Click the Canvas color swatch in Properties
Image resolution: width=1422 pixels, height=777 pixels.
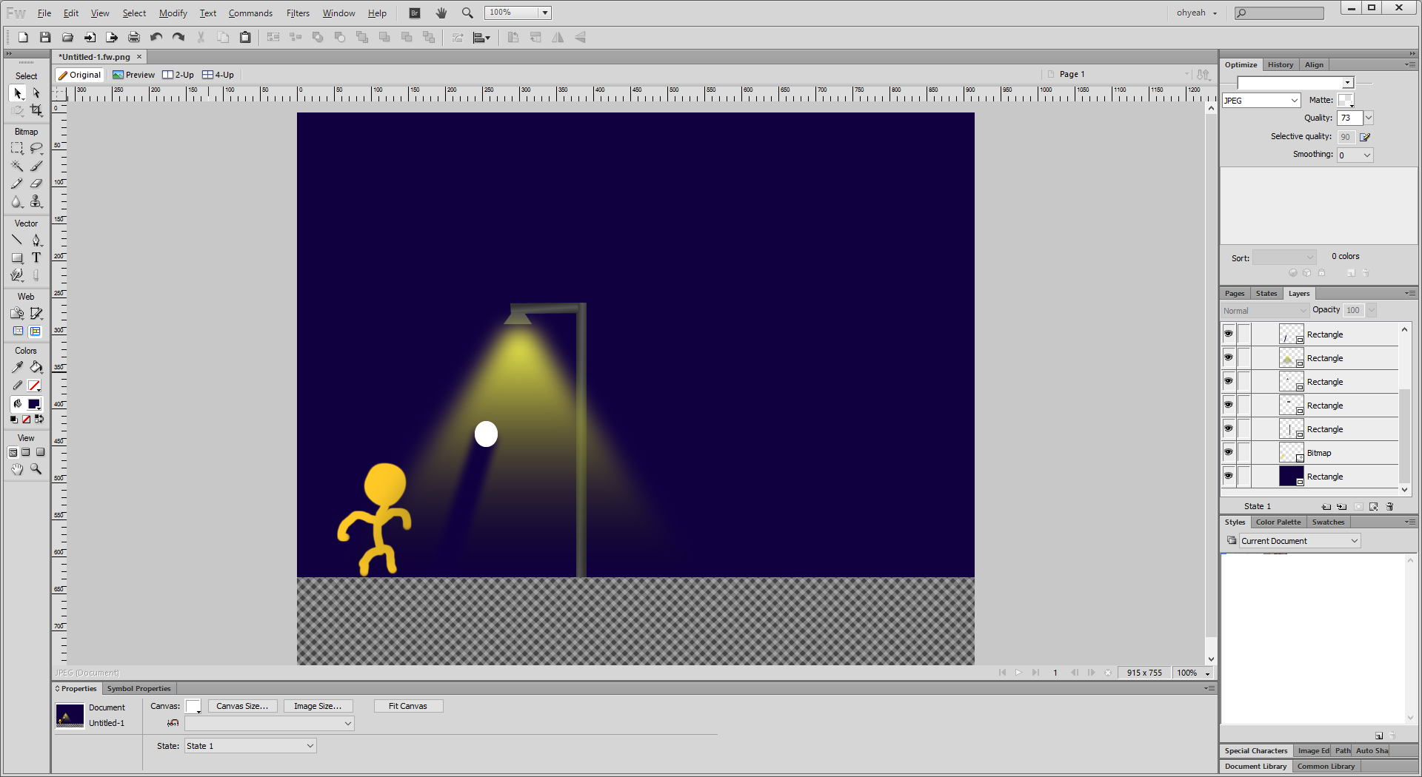193,707
